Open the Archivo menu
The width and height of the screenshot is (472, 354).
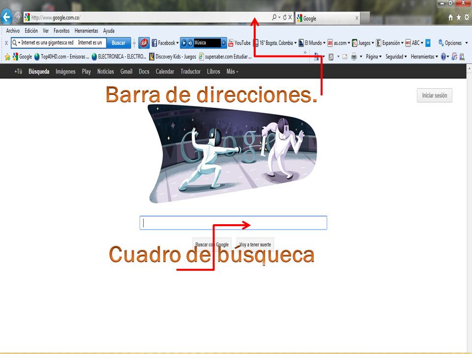pos(13,30)
